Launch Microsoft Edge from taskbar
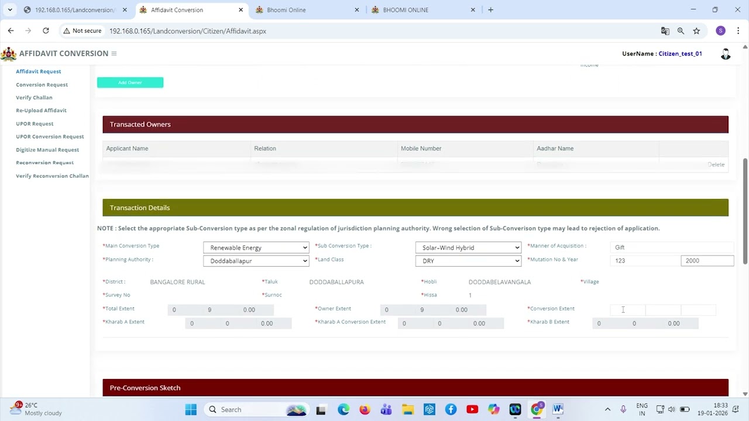The height and width of the screenshot is (421, 749). coord(343,409)
